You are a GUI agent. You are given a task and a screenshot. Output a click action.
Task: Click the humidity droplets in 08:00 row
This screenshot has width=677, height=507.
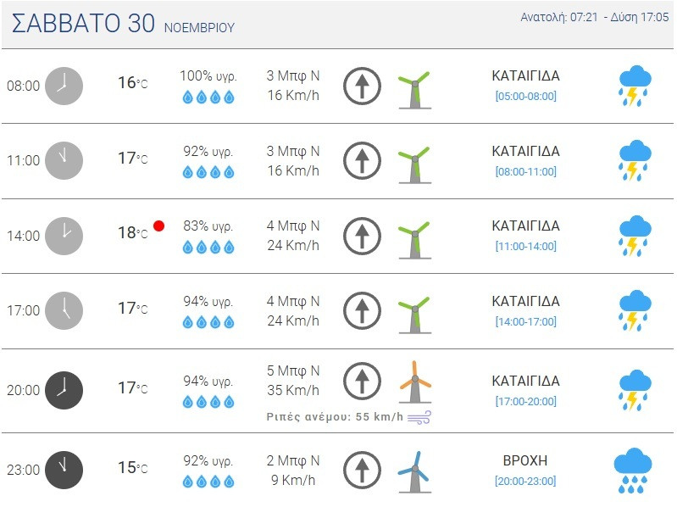click(x=208, y=97)
